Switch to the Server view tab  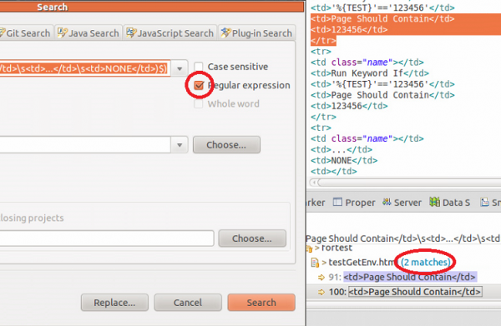pyautogui.click(x=402, y=203)
